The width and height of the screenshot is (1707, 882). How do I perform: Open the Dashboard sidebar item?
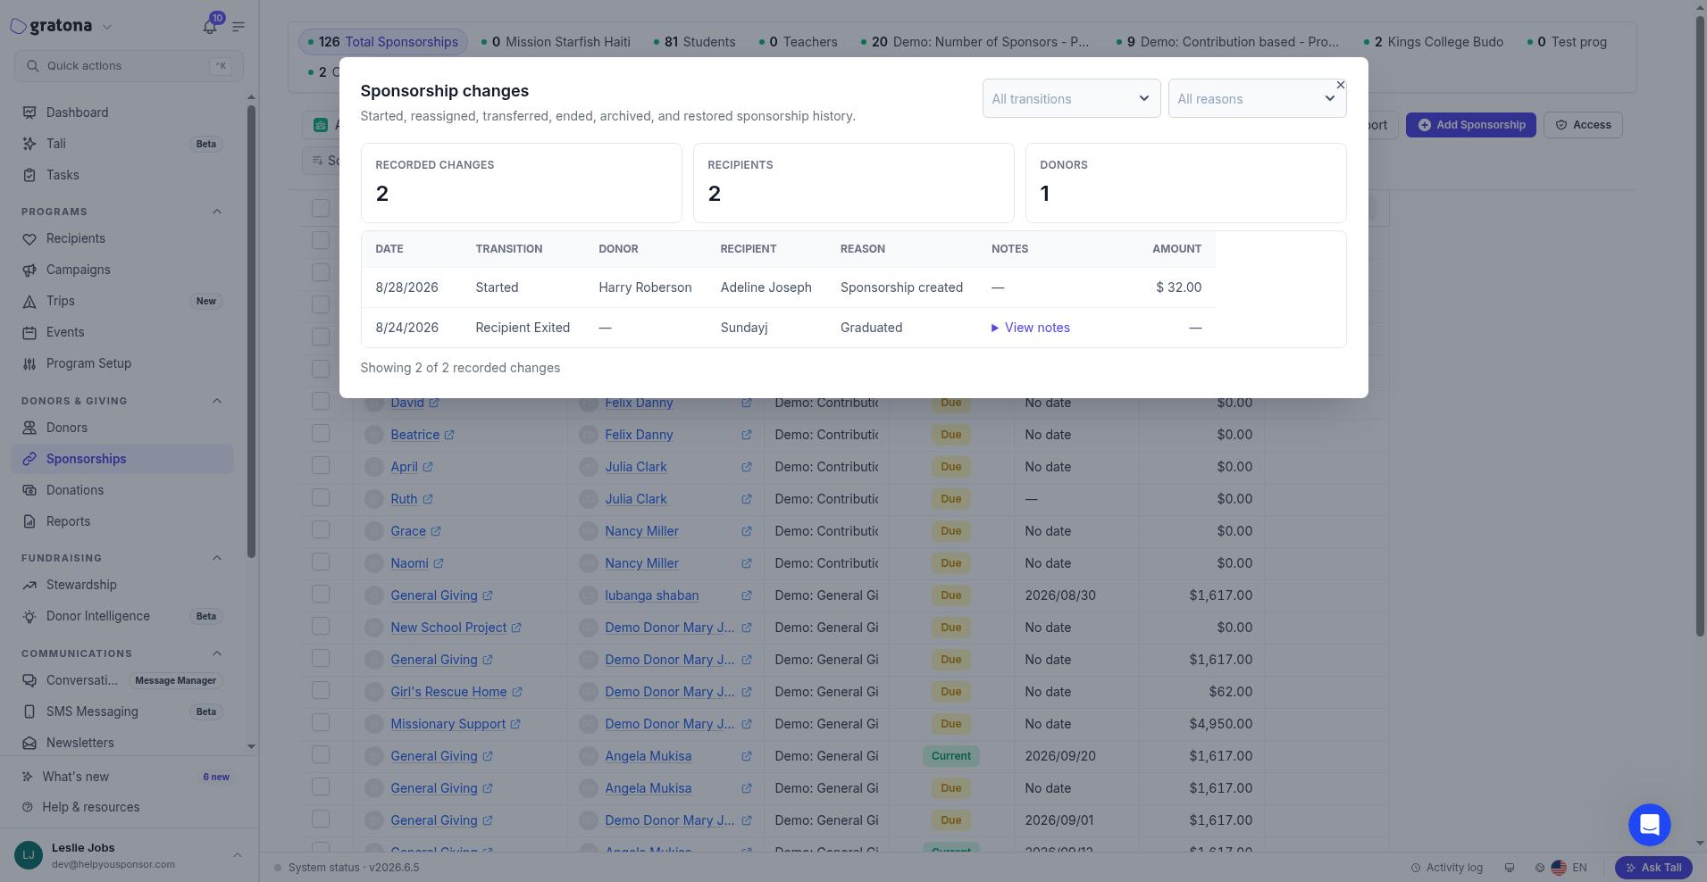(123, 112)
